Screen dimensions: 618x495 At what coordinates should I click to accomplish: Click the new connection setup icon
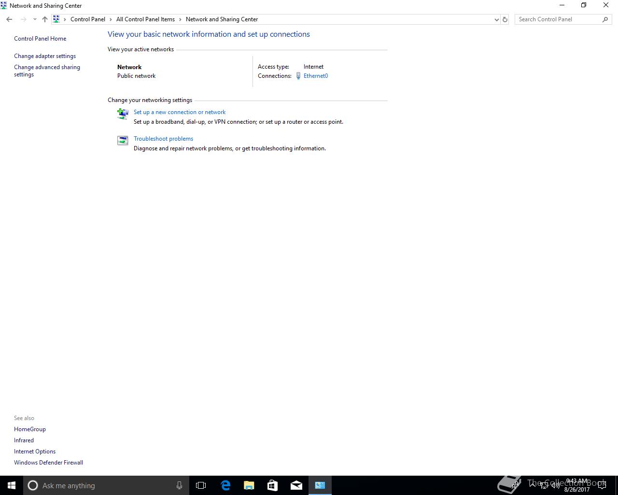click(123, 114)
